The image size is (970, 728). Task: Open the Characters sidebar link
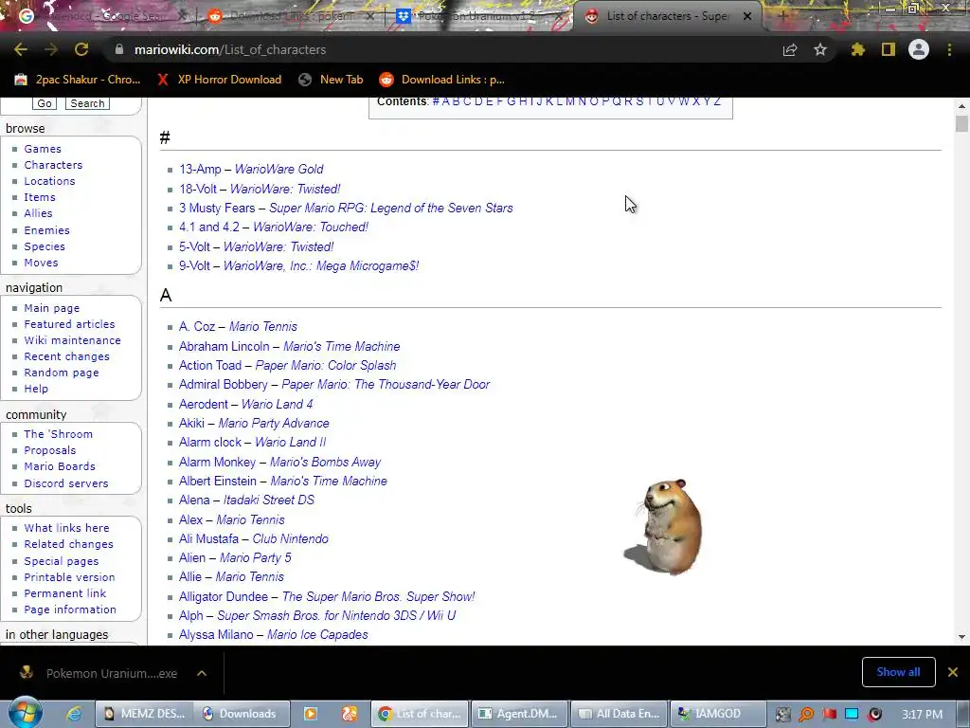click(53, 165)
